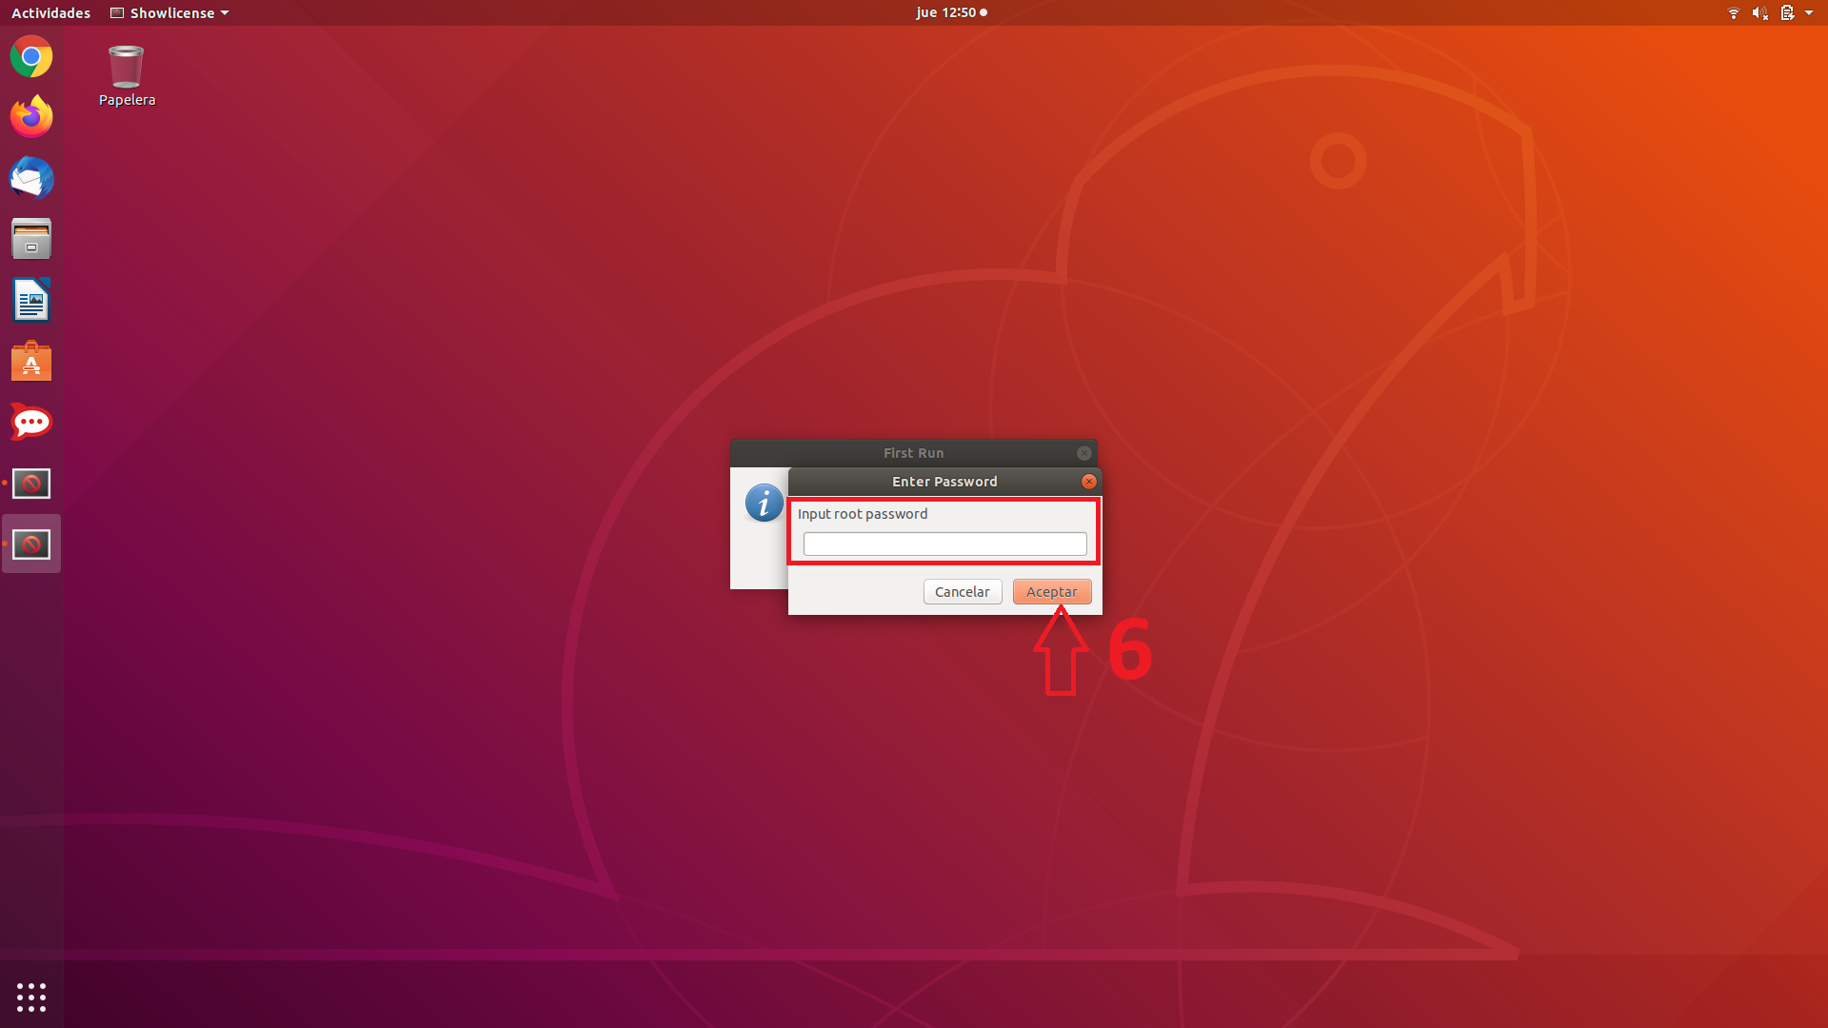
Task: Open Ubuntu Software store icon
Action: [31, 362]
